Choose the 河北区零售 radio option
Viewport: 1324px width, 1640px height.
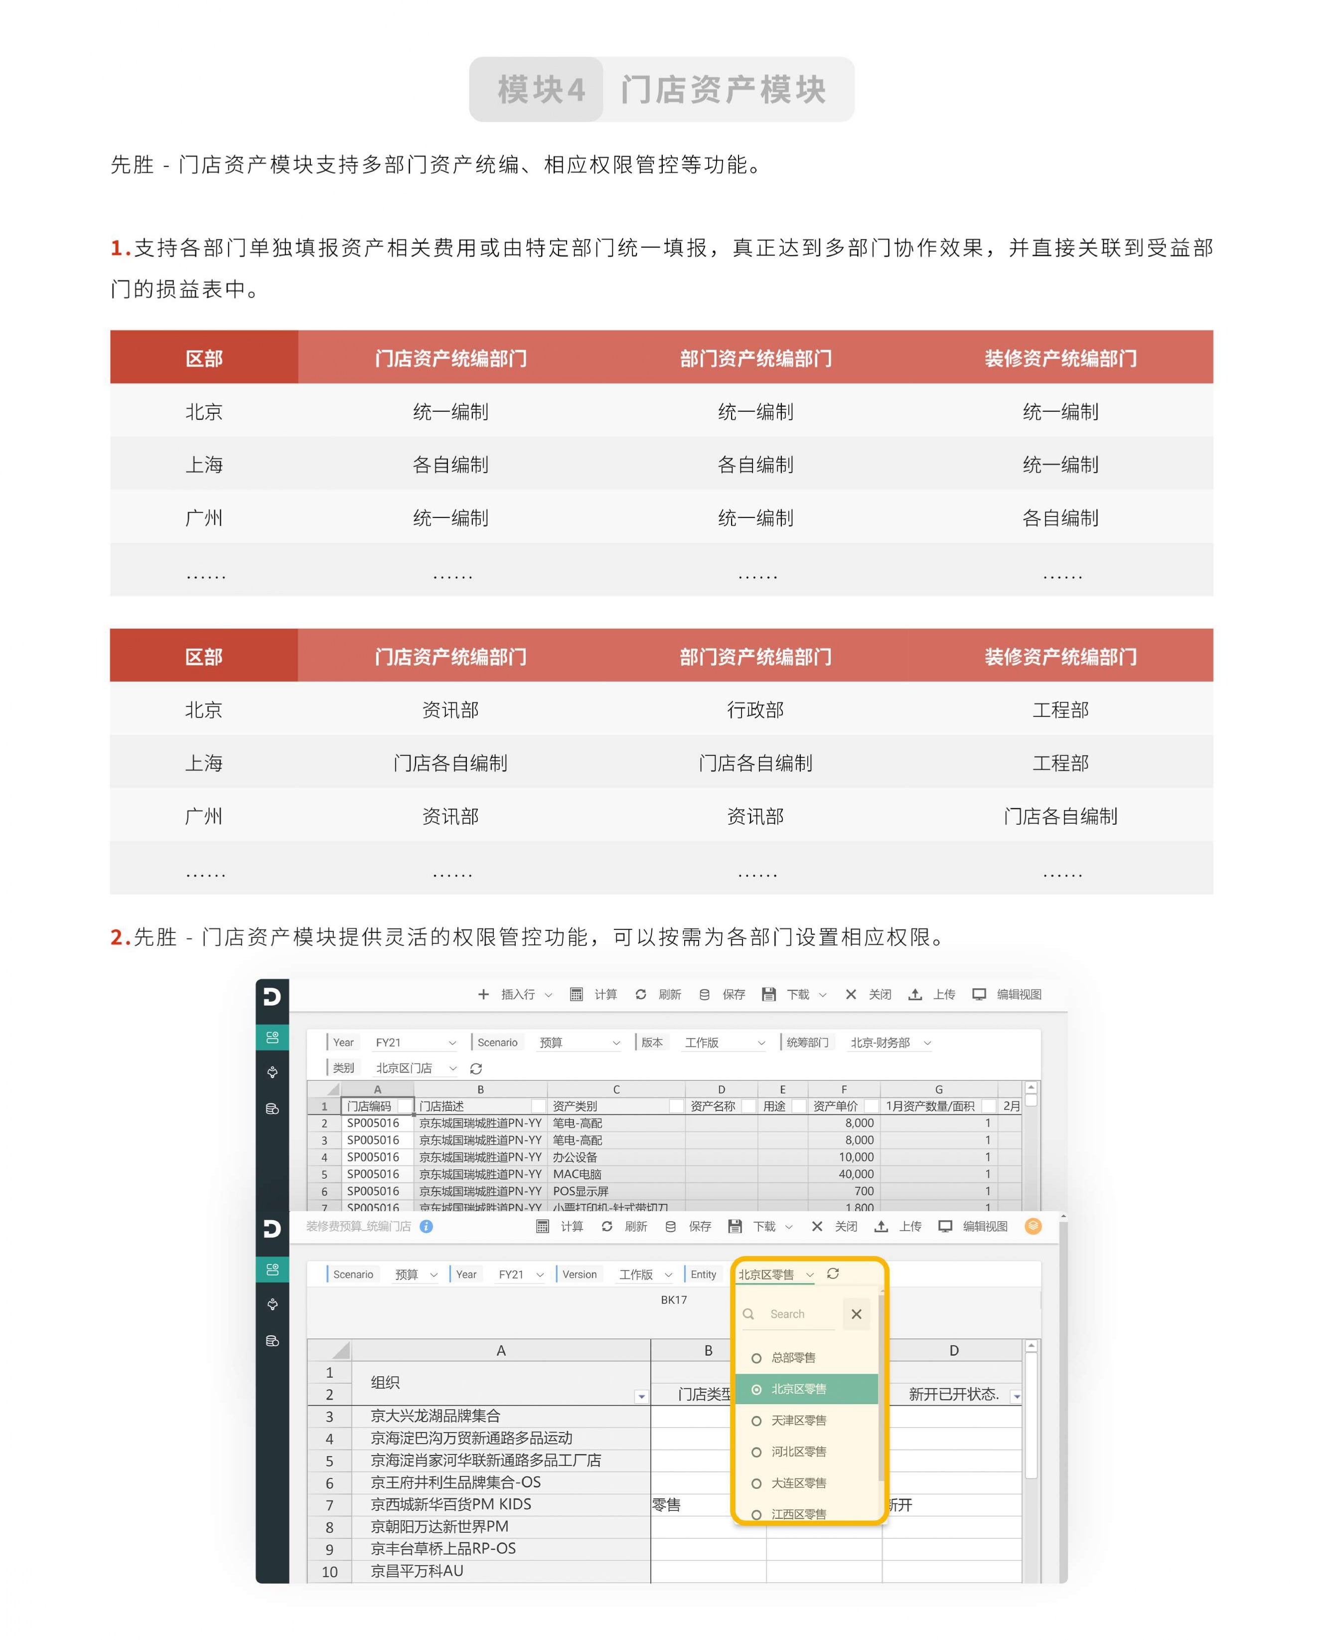pyautogui.click(x=756, y=1452)
